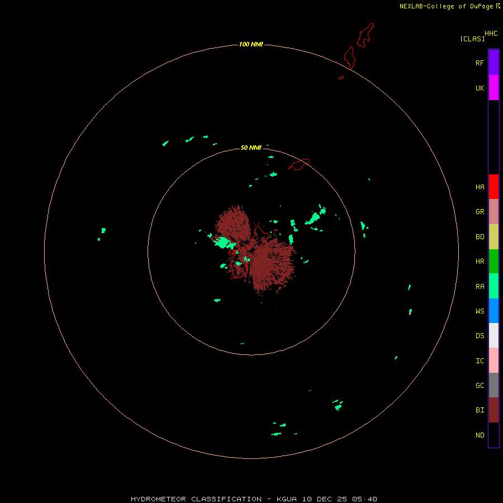Click the UK magenta legend swatch
Screen dimensions: 503x503
493,88
